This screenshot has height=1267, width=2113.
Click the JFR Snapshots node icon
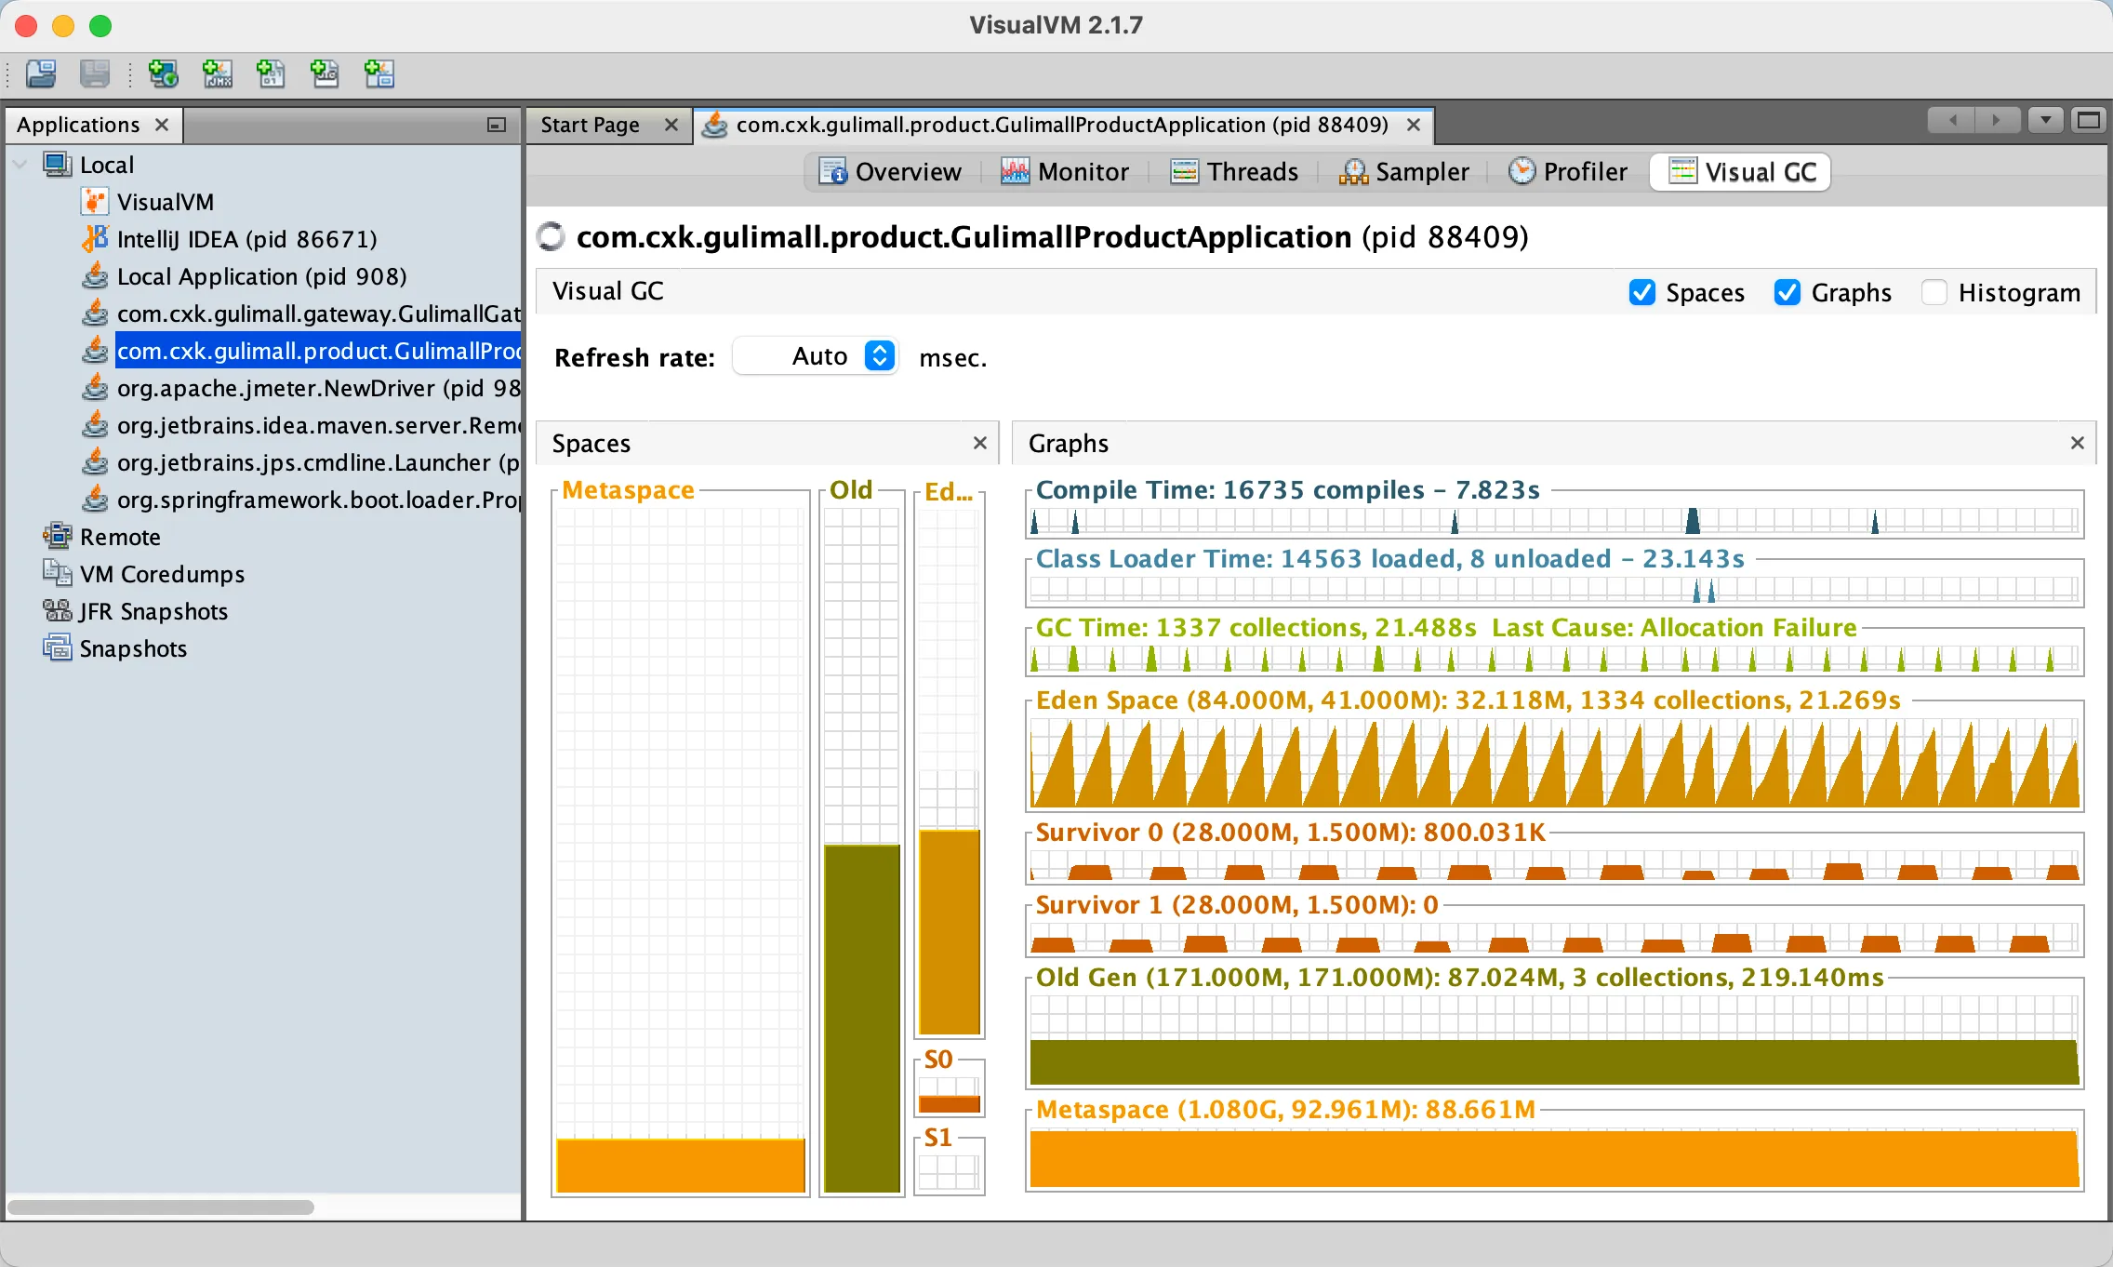coord(58,611)
